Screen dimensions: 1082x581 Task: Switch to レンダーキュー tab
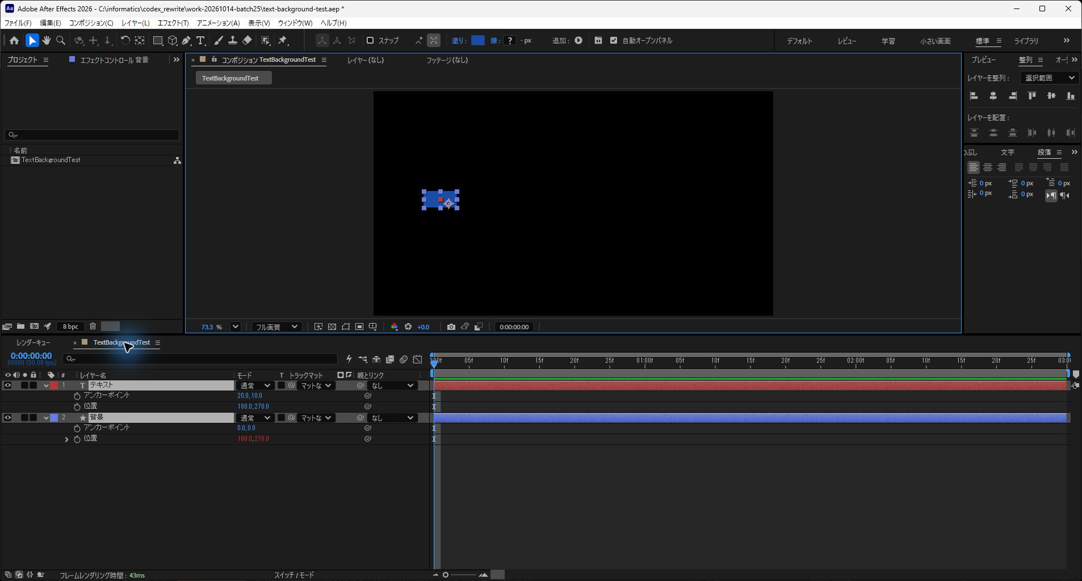[33, 342]
